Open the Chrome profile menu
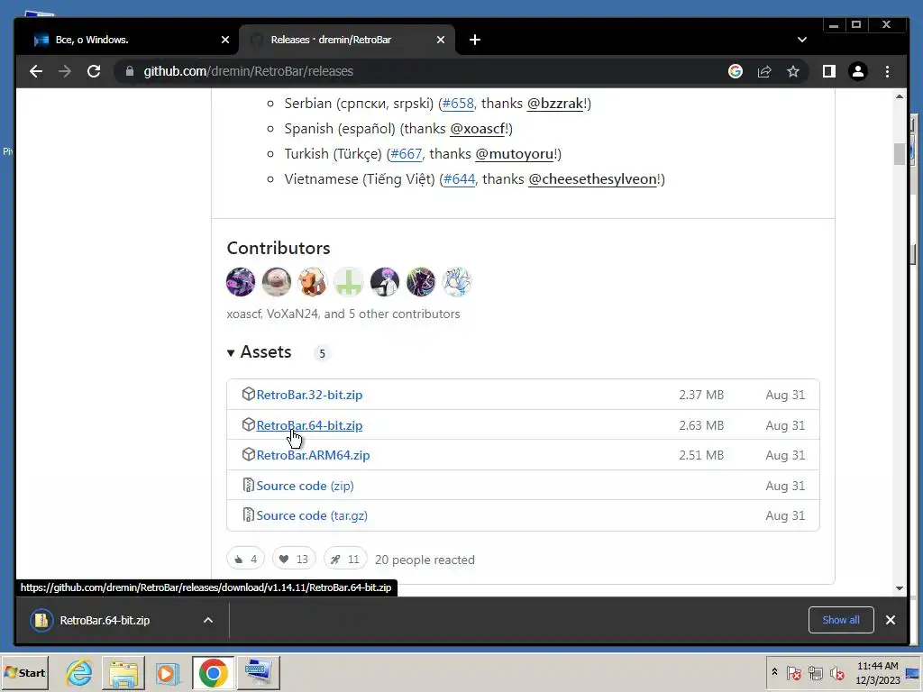This screenshot has width=923, height=692. [858, 71]
